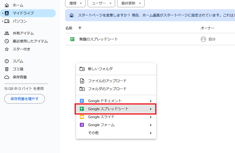Click the 共有アイテム people icon
The image size is (235, 153).
(7, 33)
